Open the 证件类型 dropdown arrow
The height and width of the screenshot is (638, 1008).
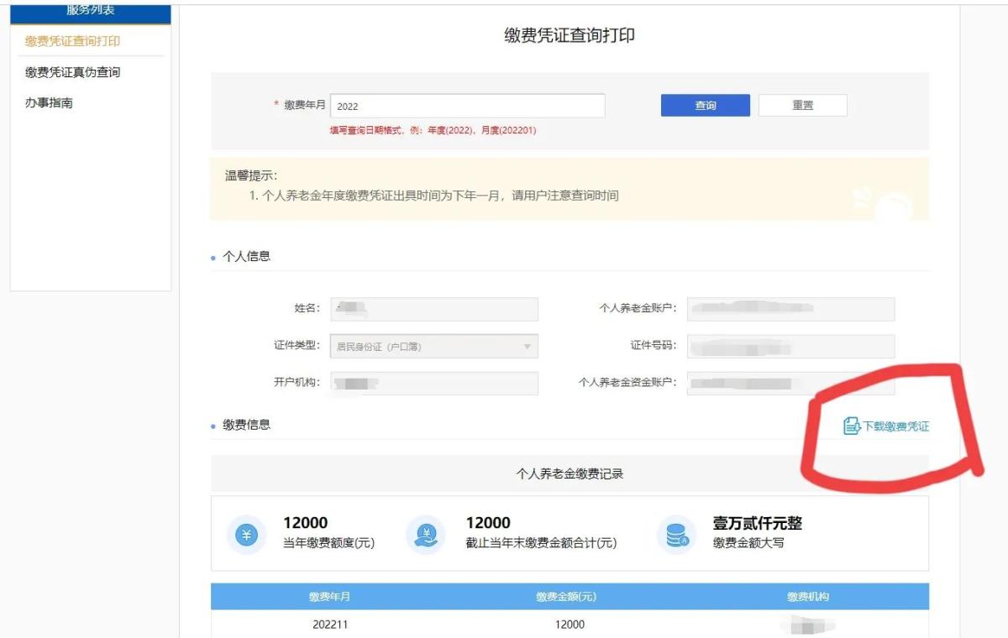(527, 347)
